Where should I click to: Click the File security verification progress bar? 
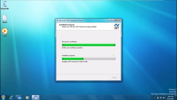point(88,45)
